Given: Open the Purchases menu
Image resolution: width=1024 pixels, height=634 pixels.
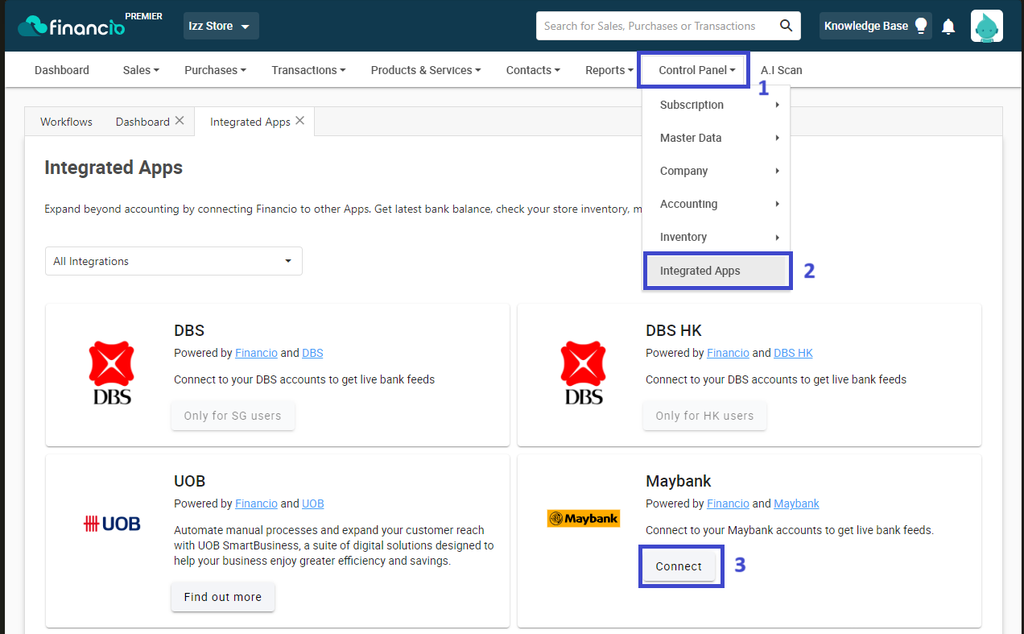Looking at the screenshot, I should pos(215,70).
